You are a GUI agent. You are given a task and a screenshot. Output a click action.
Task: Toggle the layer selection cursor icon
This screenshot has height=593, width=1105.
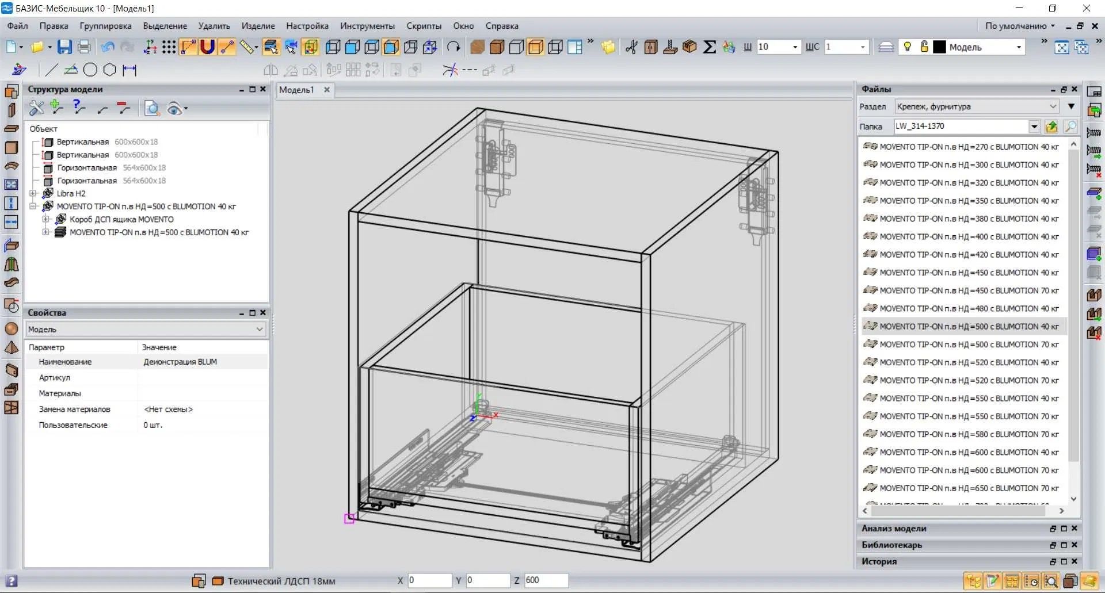click(x=271, y=47)
